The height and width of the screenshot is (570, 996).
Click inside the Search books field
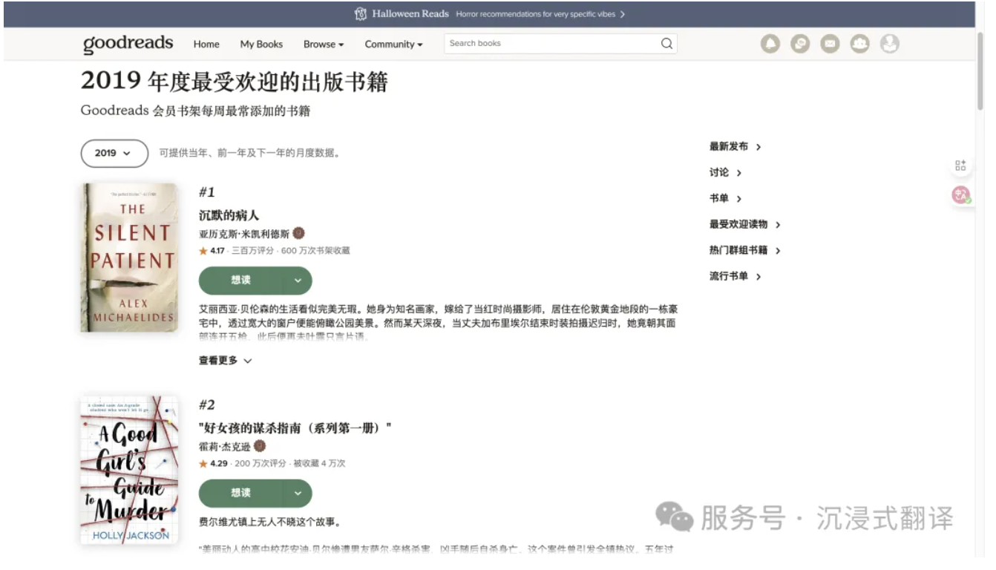pyautogui.click(x=549, y=44)
